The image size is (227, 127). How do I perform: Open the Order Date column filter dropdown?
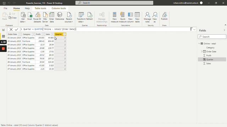pos(20,34)
